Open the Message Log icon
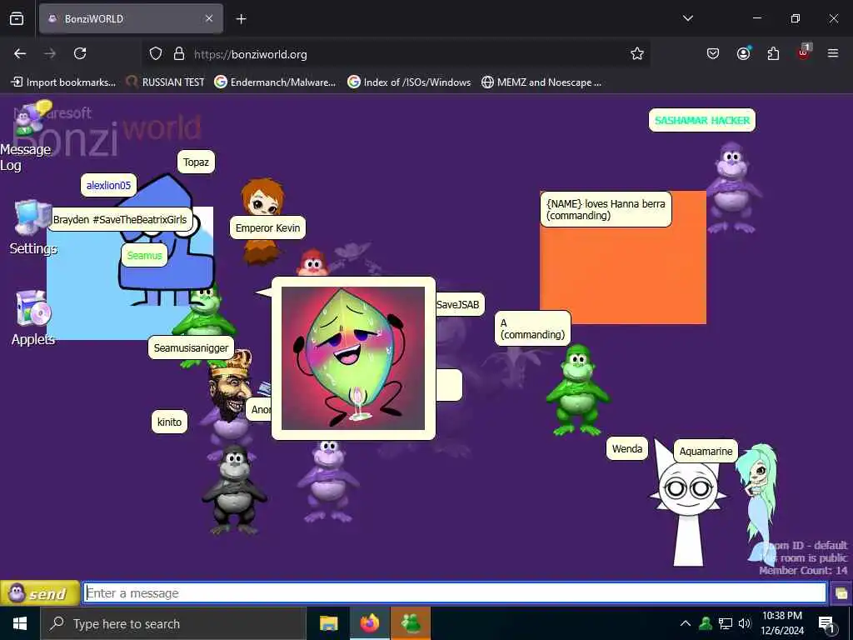853x640 pixels. [x=27, y=136]
